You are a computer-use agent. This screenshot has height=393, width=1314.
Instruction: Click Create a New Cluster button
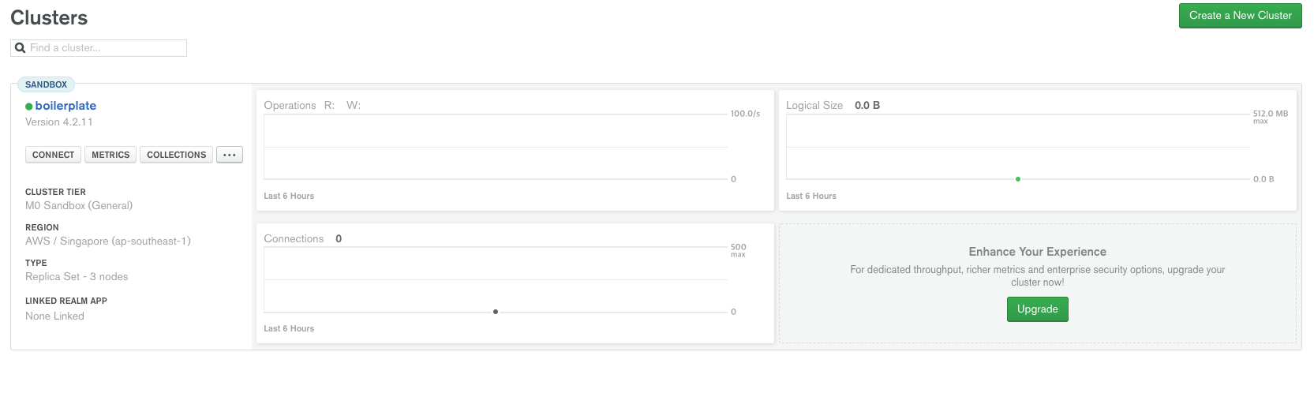1240,16
